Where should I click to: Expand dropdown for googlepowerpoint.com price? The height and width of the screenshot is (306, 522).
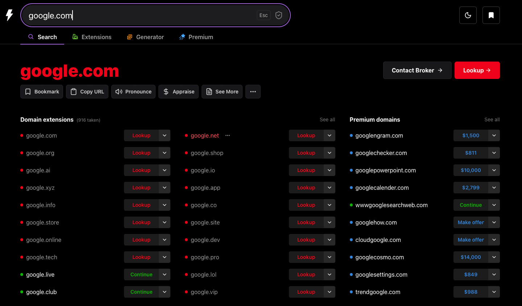(x=494, y=170)
